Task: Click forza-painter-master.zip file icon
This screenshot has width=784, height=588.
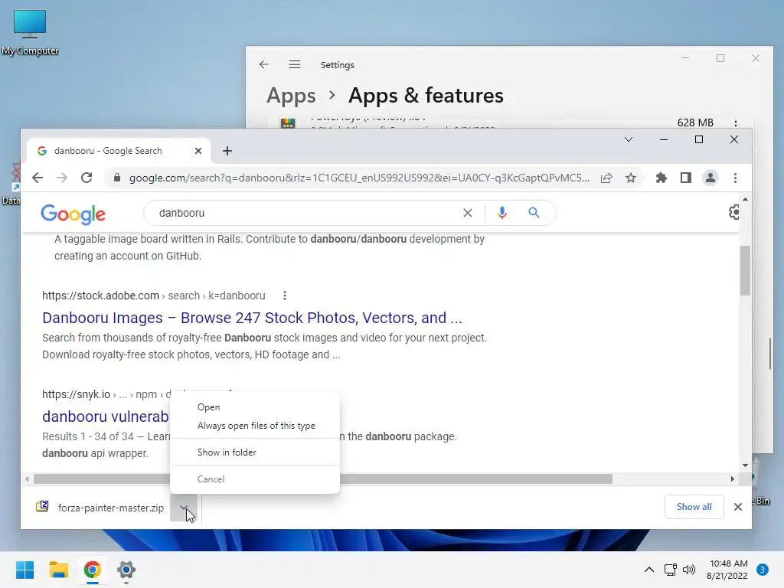Action: pos(43,507)
